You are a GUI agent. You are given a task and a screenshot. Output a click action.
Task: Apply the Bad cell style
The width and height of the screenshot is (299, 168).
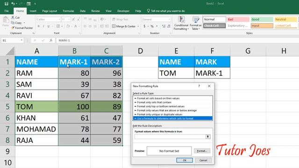238,19
